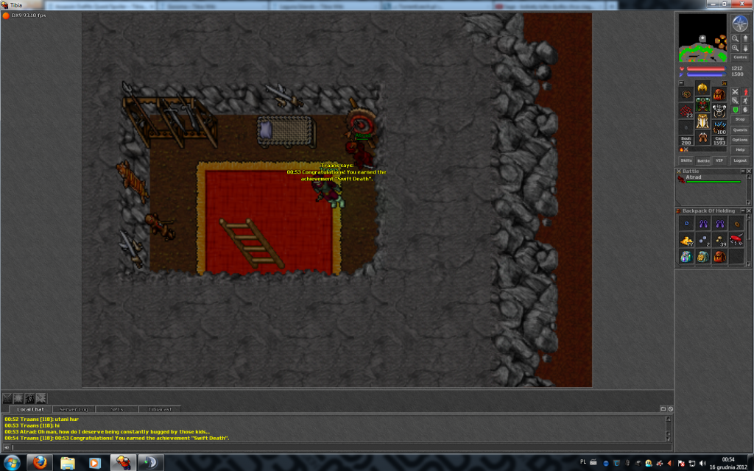Toggle secure mode hand icon
This screenshot has height=471, width=754.
click(x=745, y=110)
